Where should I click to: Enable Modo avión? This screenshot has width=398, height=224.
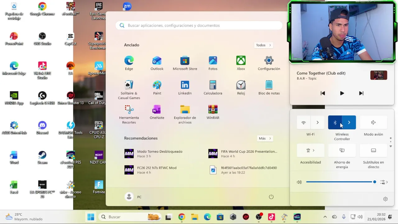373,123
